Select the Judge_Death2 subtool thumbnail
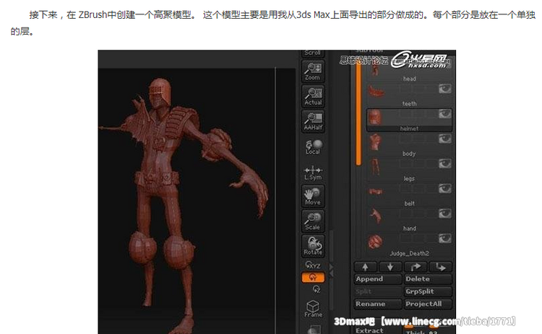Image resolution: width=542 pixels, height=334 pixels. click(x=375, y=242)
